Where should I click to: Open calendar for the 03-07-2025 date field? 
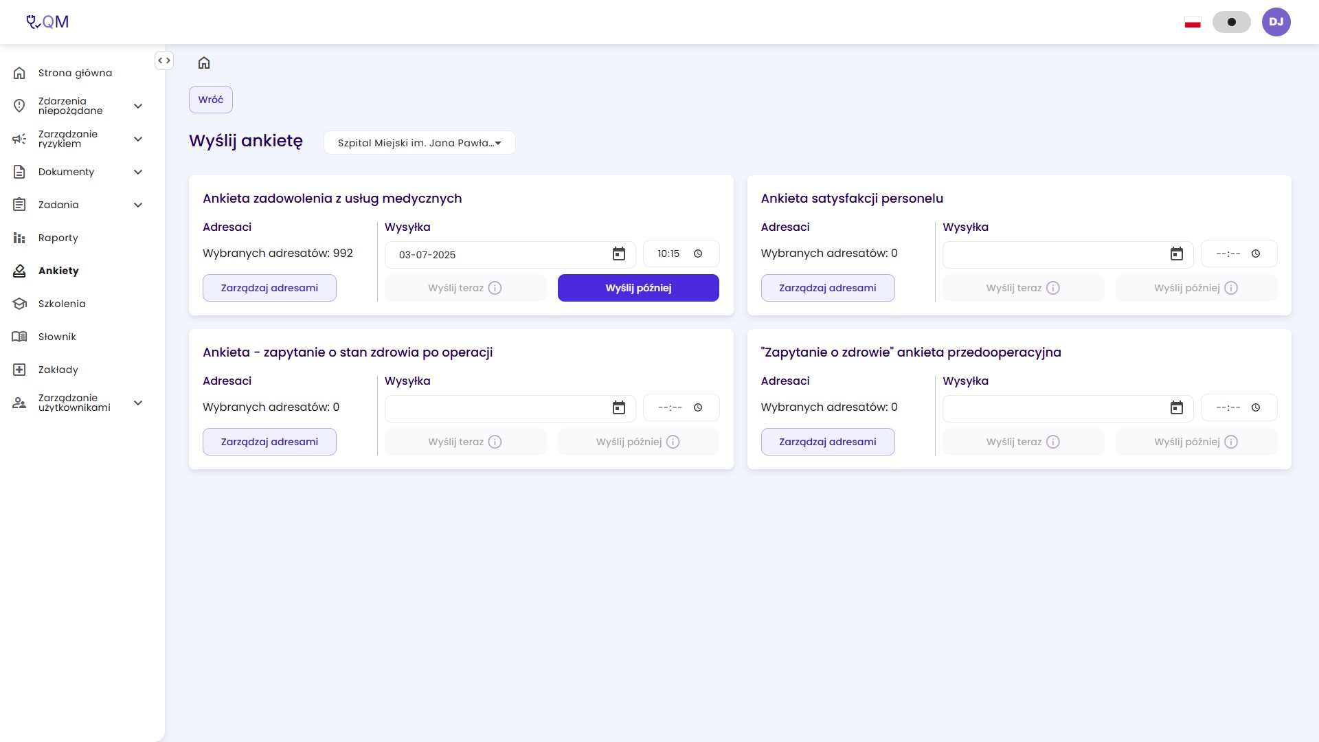(x=619, y=254)
